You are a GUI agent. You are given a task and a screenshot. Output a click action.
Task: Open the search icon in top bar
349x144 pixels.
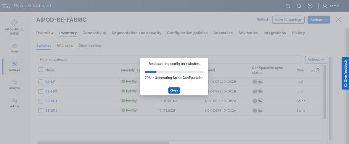[288, 6]
